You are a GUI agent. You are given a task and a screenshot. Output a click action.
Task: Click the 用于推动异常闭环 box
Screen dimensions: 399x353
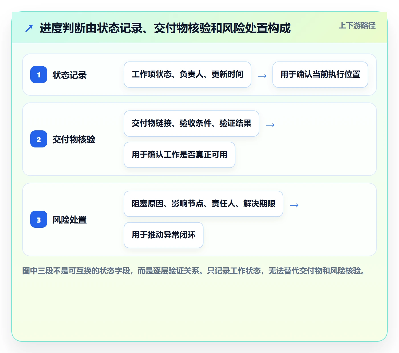tap(164, 235)
